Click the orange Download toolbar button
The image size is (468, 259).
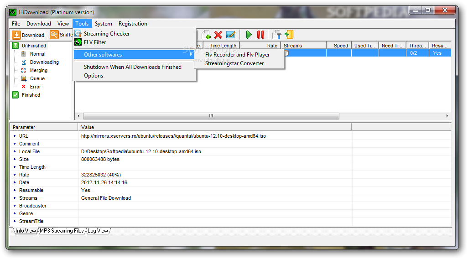pos(28,35)
